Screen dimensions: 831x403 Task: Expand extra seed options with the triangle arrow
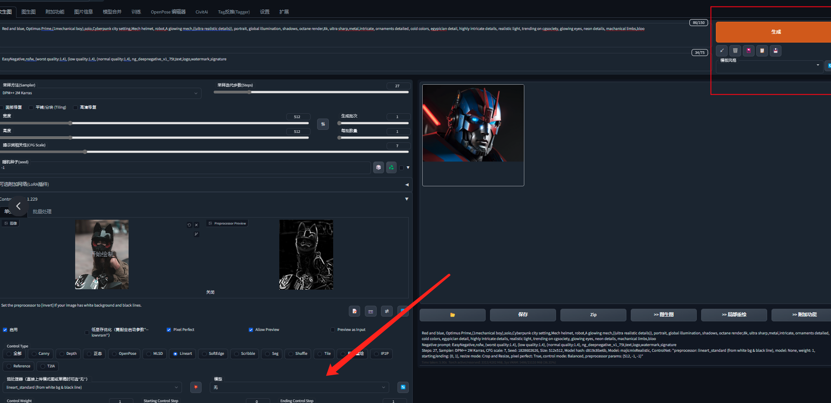(408, 168)
